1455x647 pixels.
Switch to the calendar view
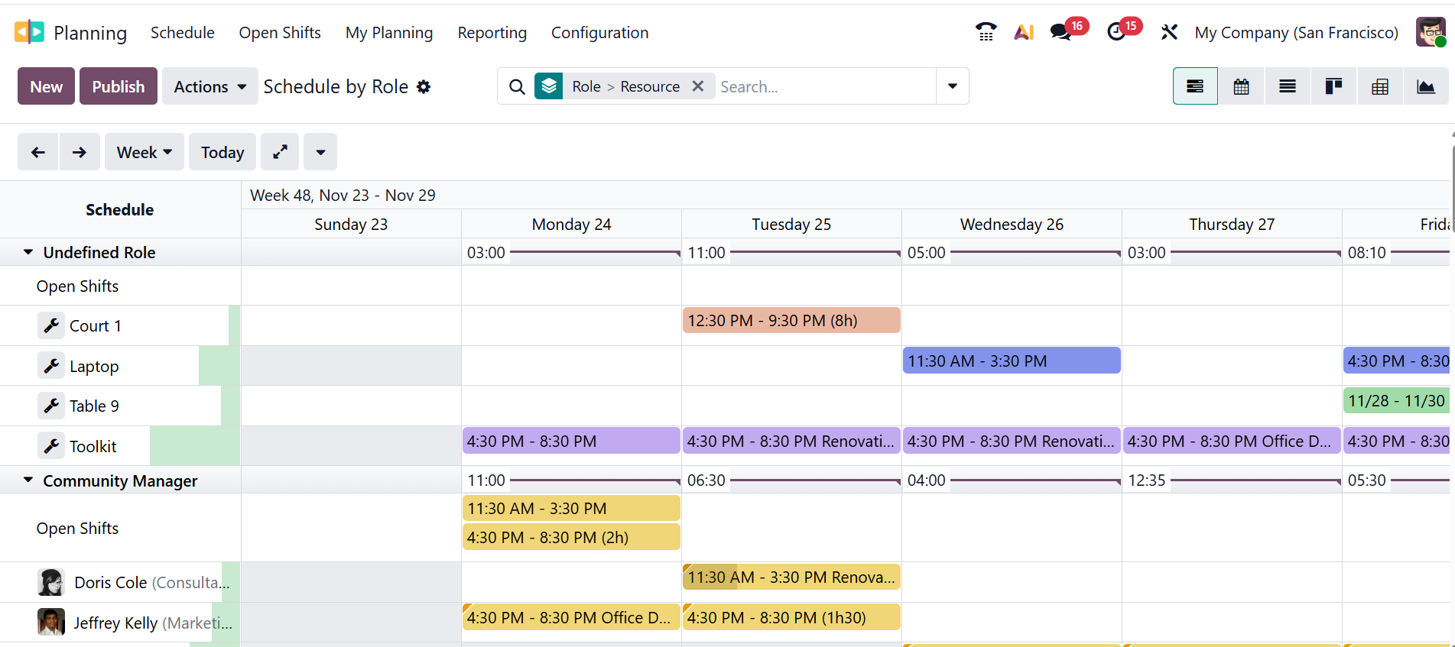1241,86
